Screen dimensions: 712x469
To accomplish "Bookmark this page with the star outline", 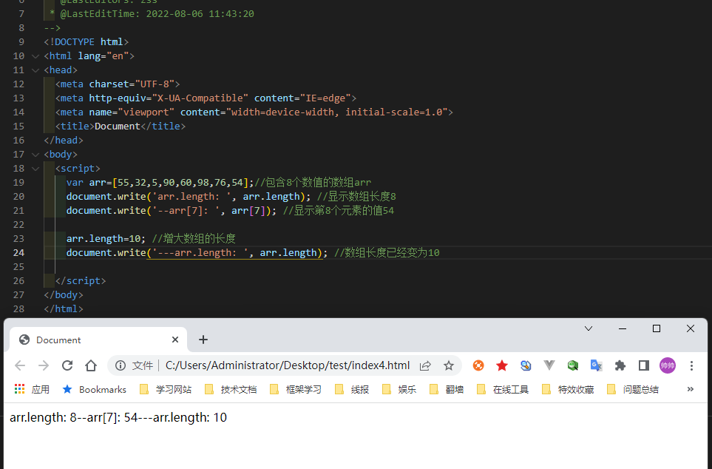I will click(449, 365).
